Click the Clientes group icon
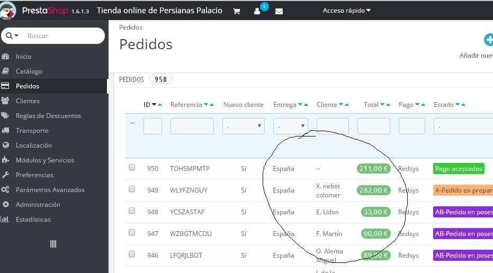493x273 pixels. click(5, 101)
